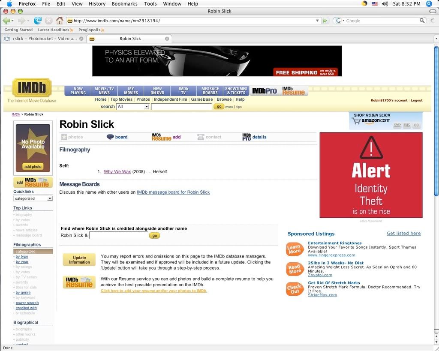Click the Firefox Back arrow button
The height and width of the screenshot is (351, 439).
(6, 21)
